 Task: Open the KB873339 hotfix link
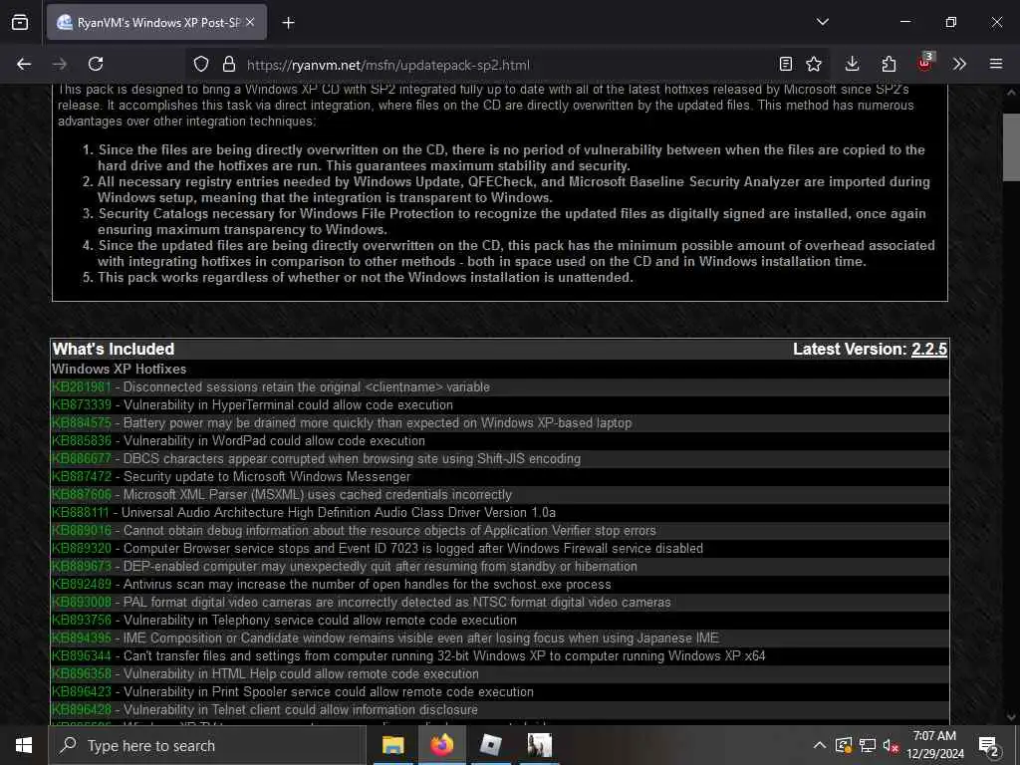pyautogui.click(x=82, y=404)
